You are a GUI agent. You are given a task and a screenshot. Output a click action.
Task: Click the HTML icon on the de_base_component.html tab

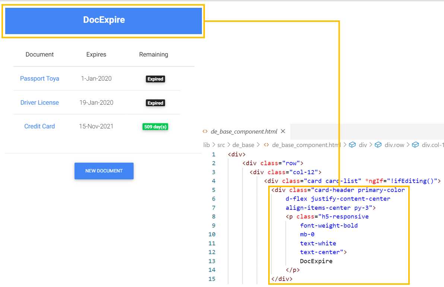(205, 131)
